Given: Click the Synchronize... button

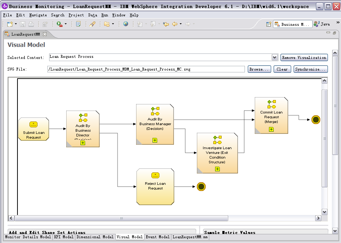Looking at the screenshot, I should click(310, 69).
